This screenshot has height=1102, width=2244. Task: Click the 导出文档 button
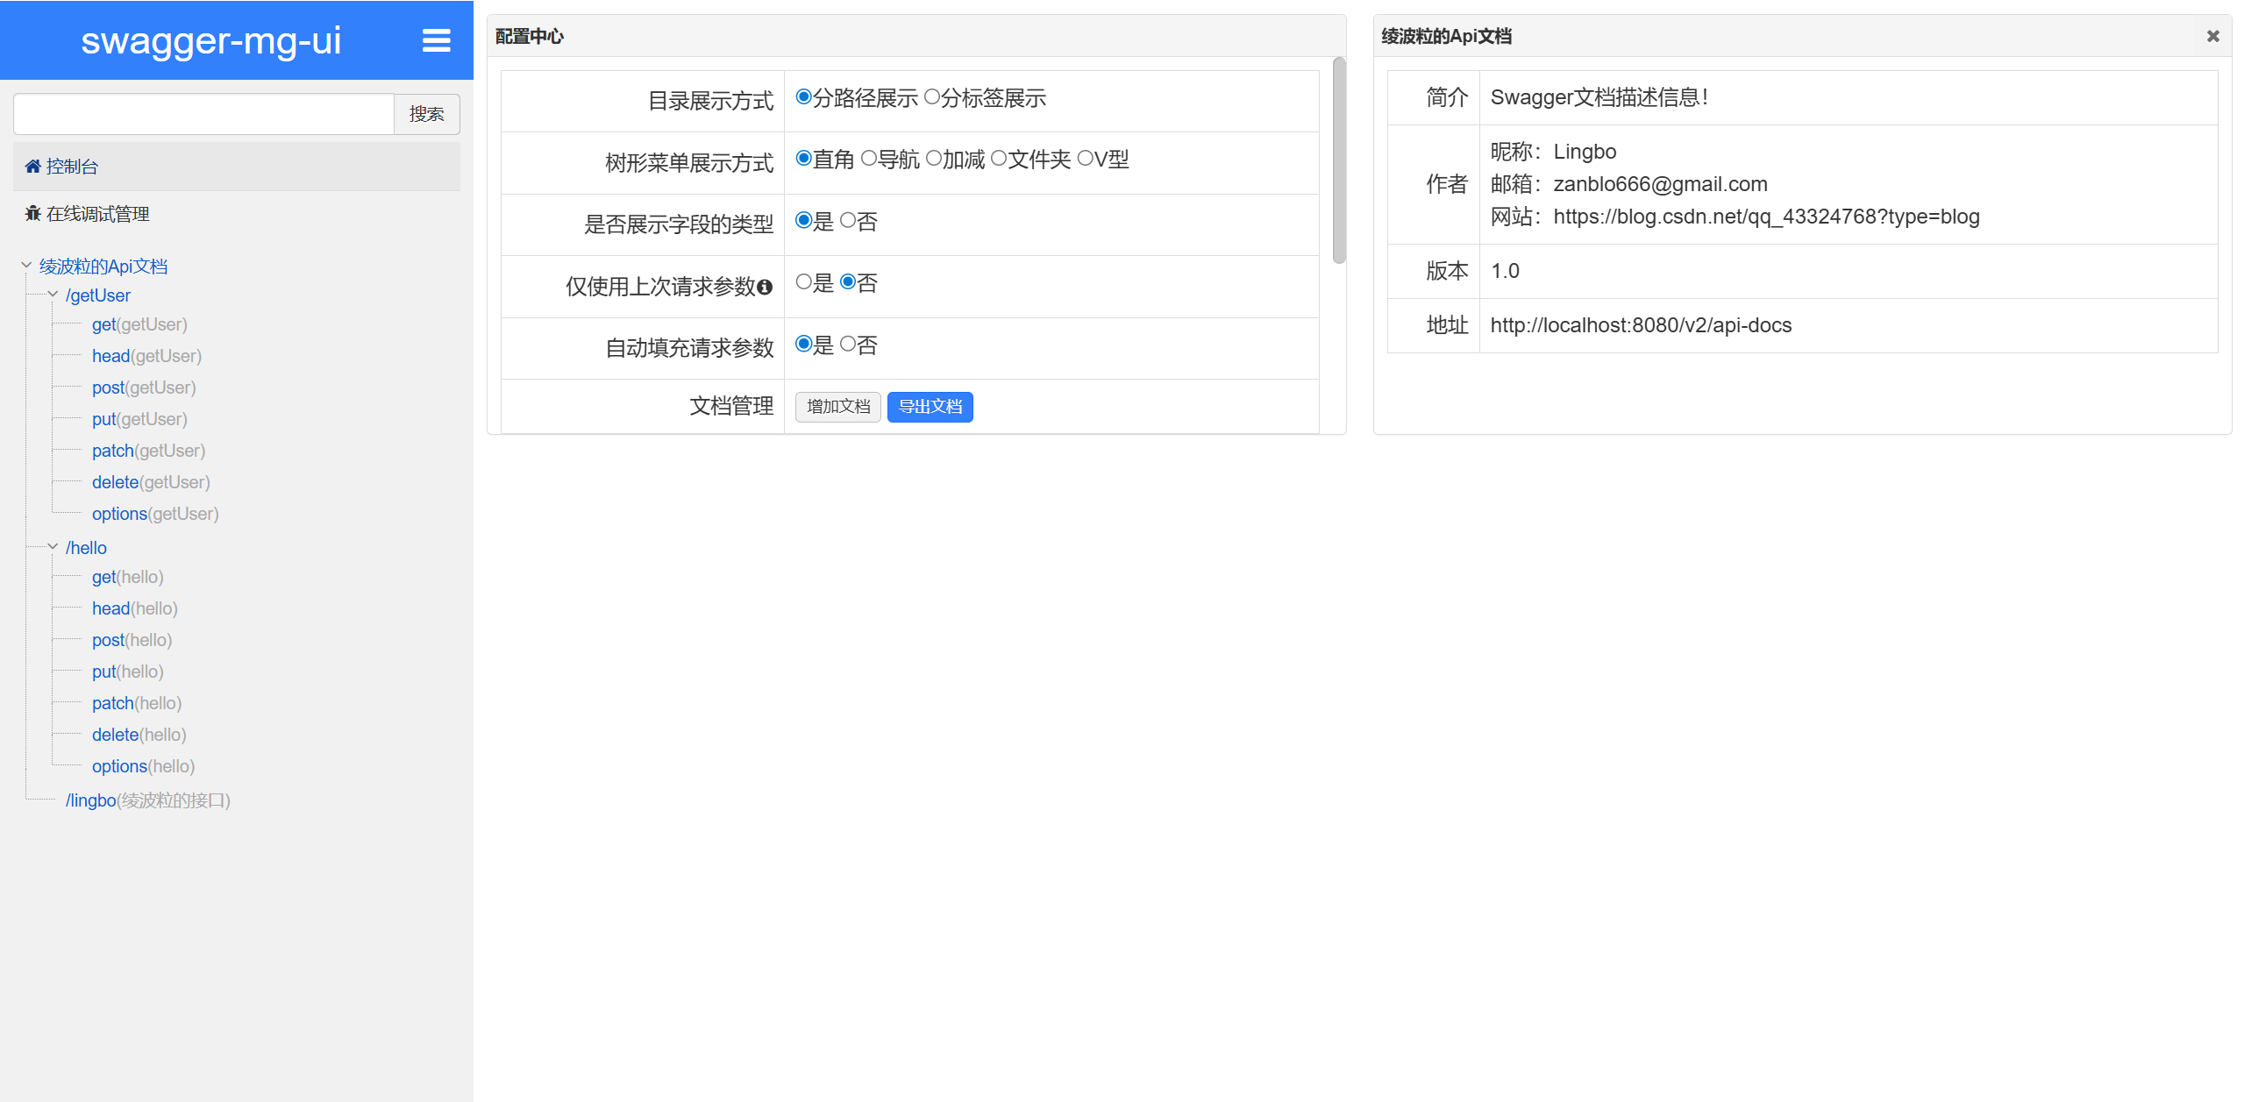click(930, 407)
